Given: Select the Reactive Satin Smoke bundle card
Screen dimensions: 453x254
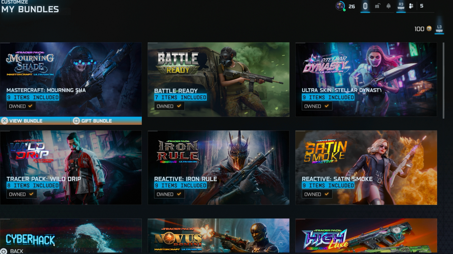Looking at the screenshot, I should click(366, 168).
